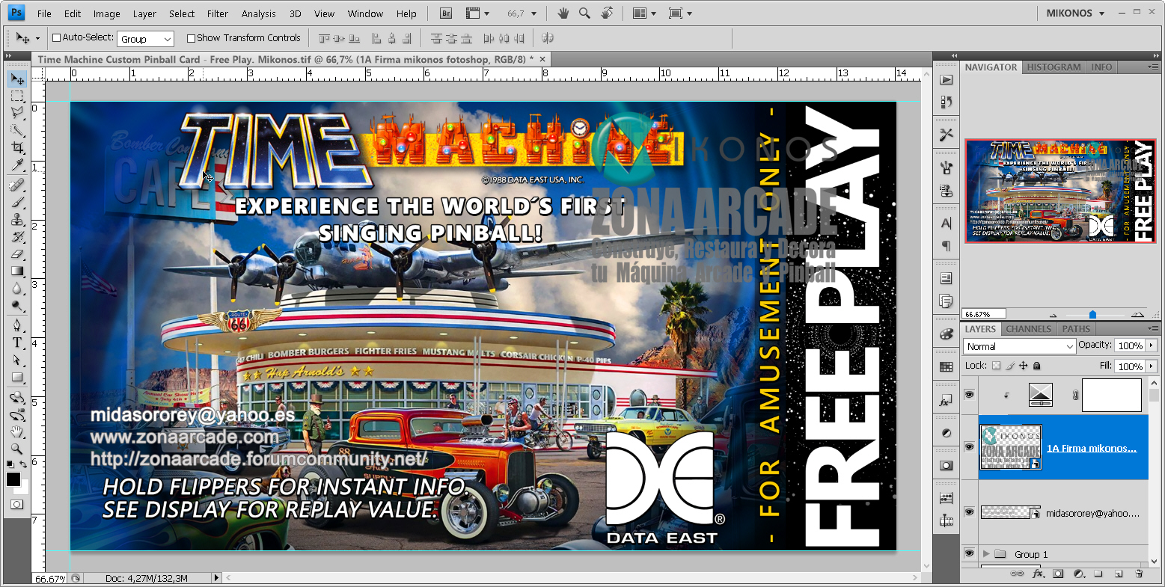Select the History Brush tool

coord(16,236)
